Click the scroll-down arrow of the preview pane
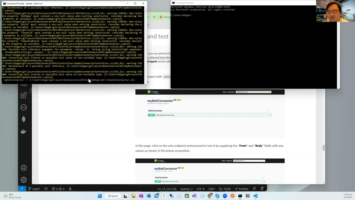355x200 pixels. pos(323,182)
